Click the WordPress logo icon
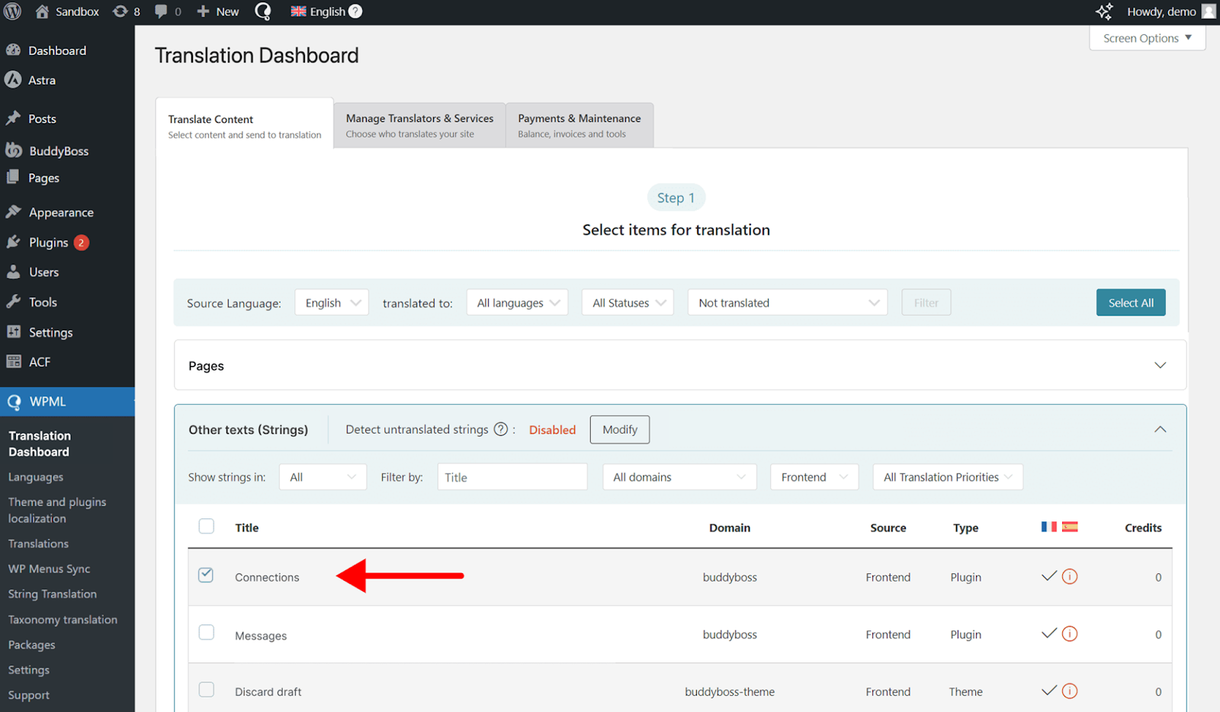This screenshot has width=1220, height=712. (x=13, y=11)
